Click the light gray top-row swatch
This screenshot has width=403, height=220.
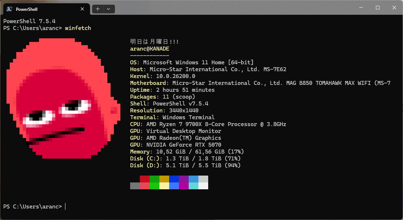click(203, 179)
